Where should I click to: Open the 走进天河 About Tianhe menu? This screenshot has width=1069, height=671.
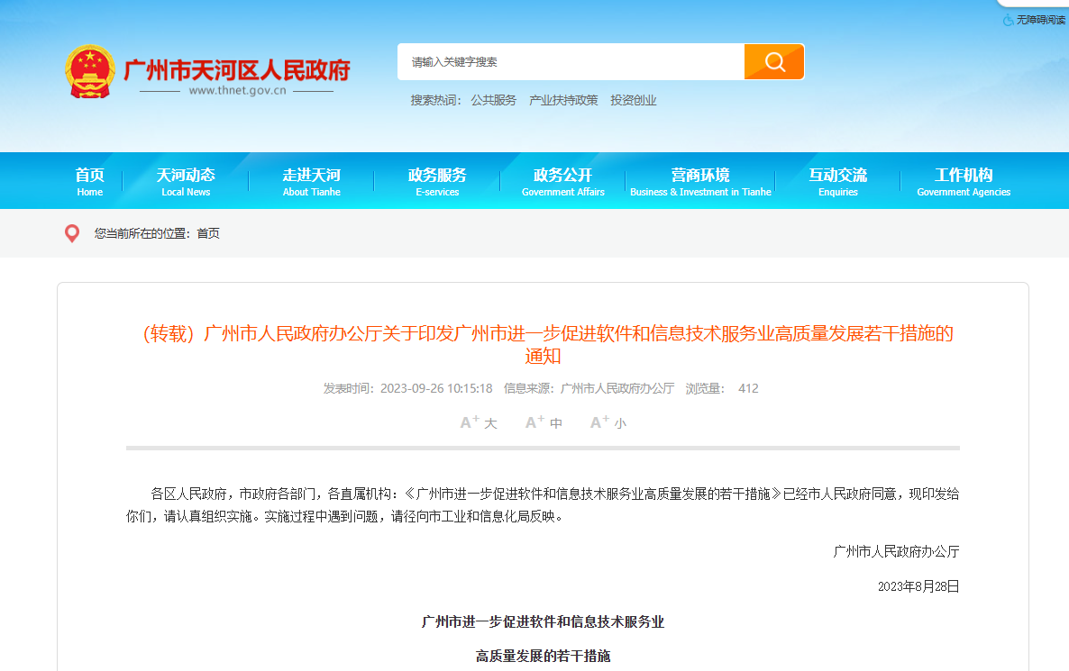[x=311, y=180]
